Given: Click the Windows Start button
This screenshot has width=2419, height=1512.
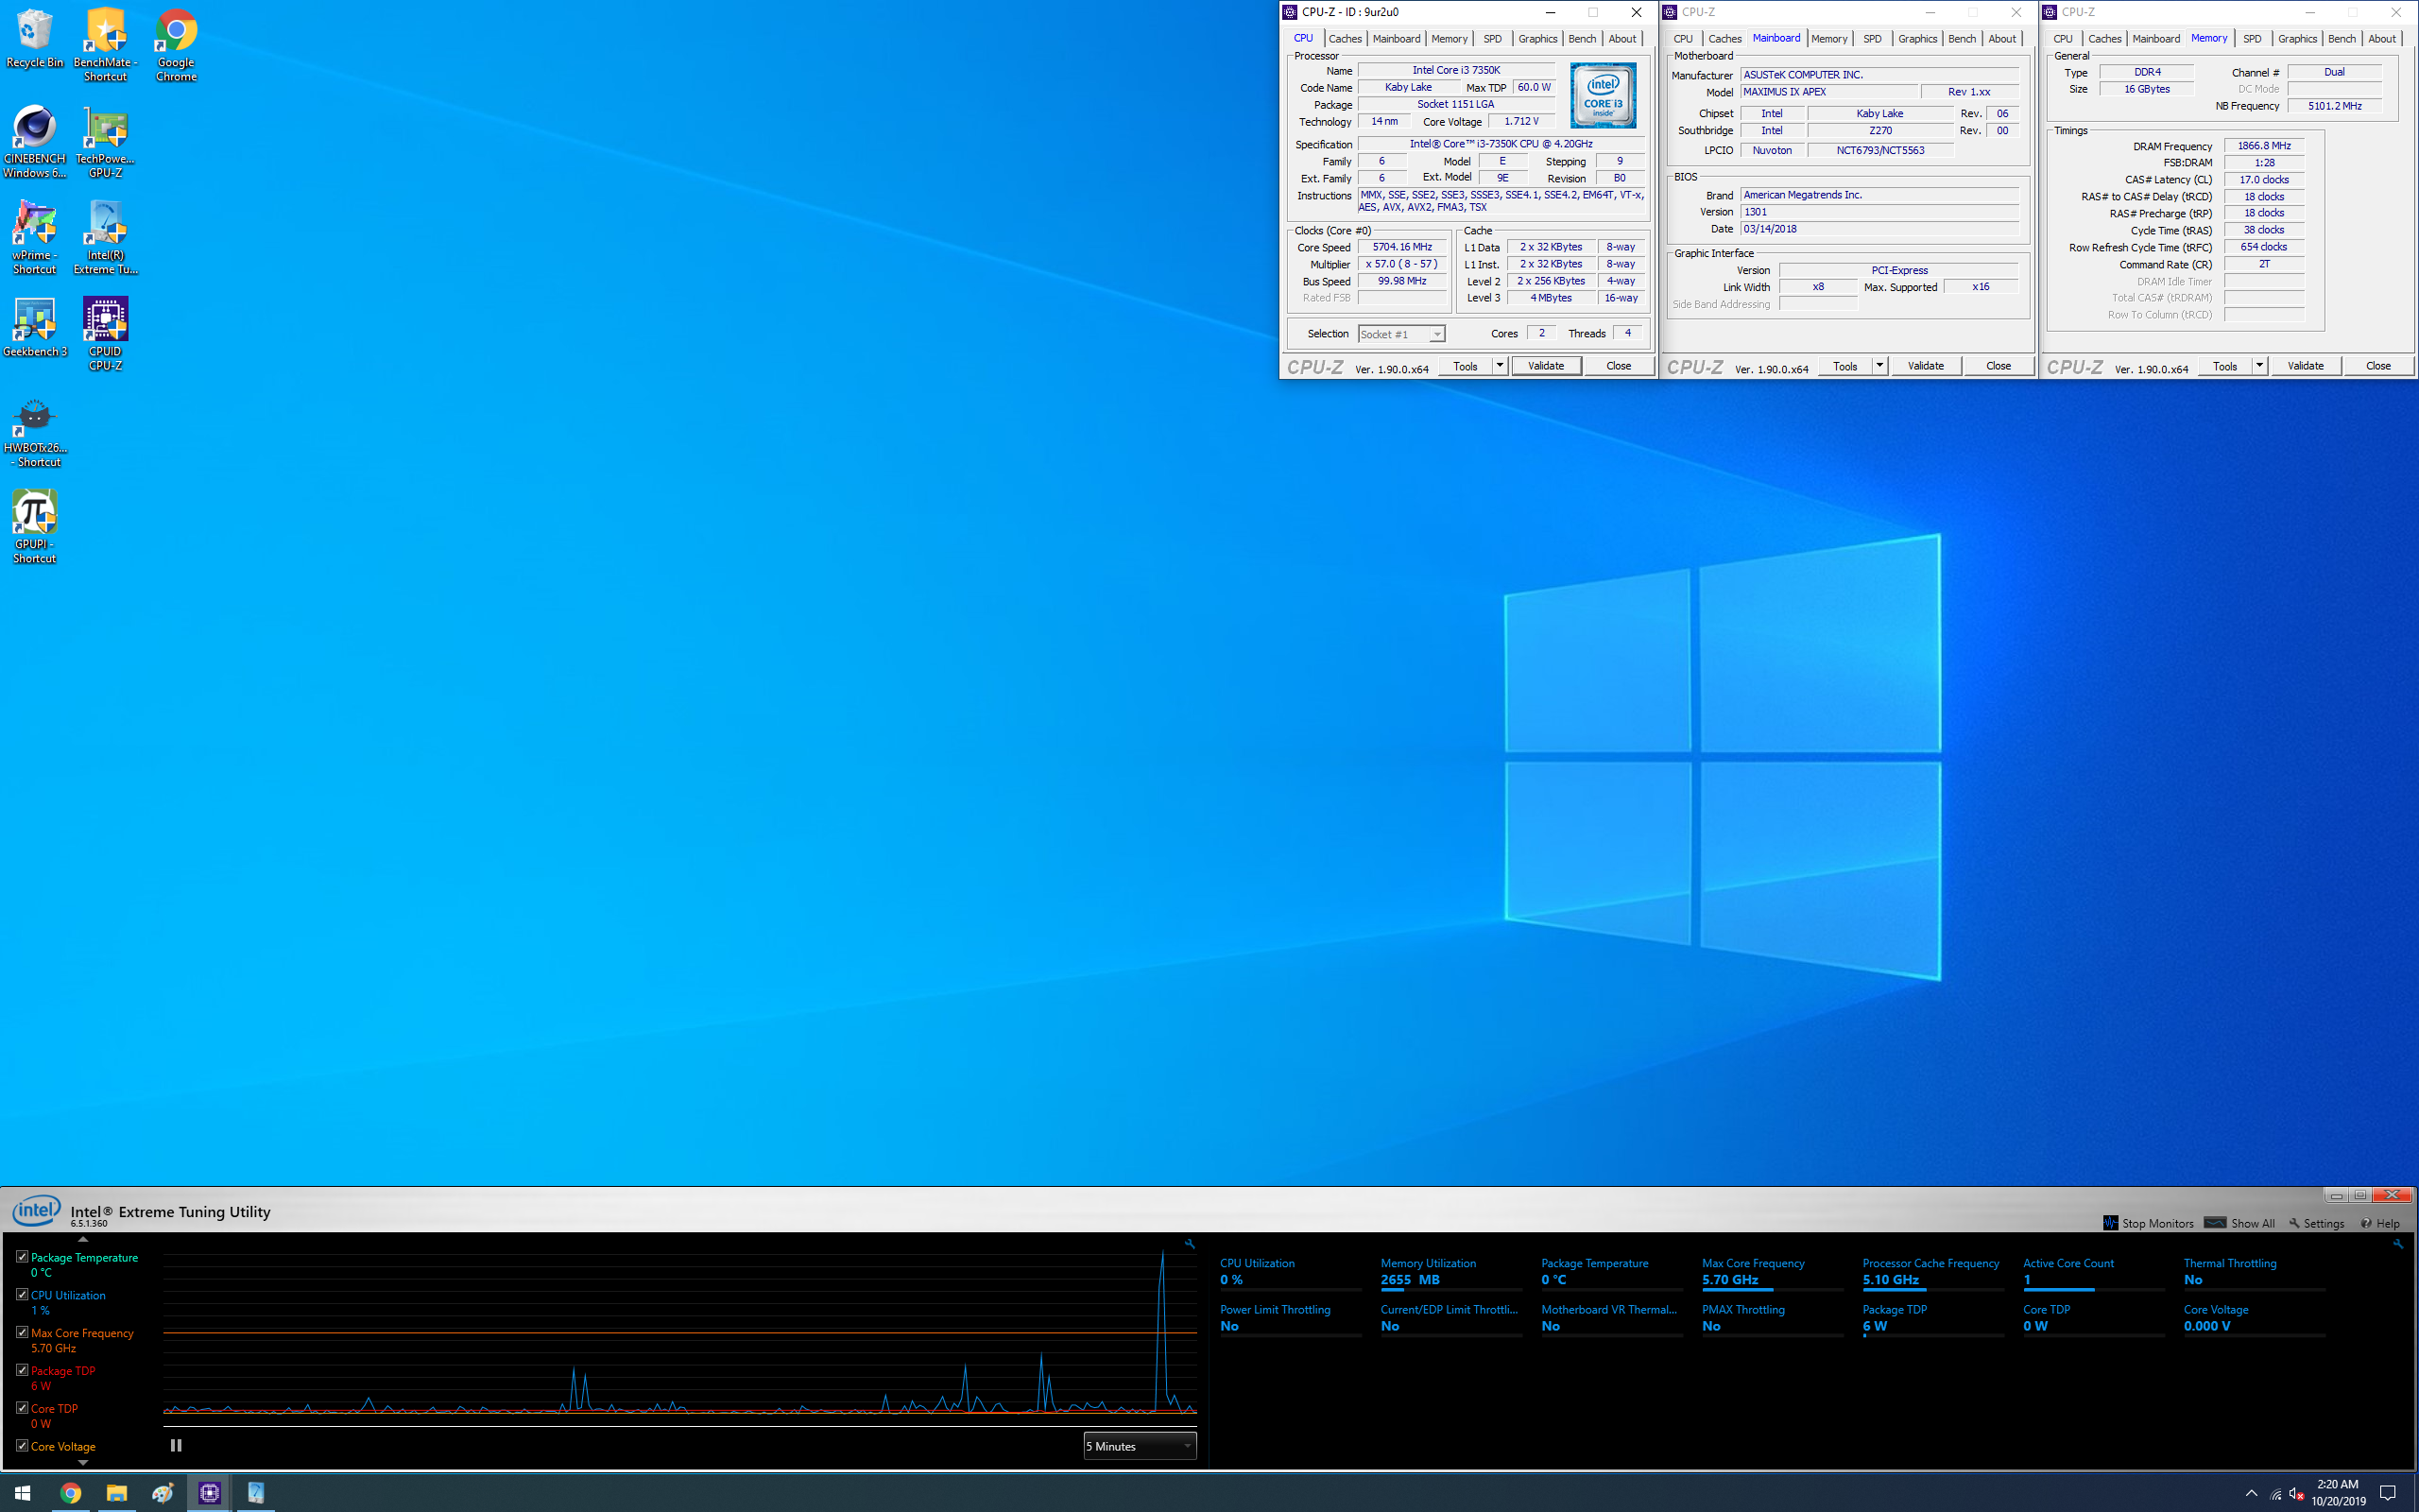Looking at the screenshot, I should pos(22,1493).
